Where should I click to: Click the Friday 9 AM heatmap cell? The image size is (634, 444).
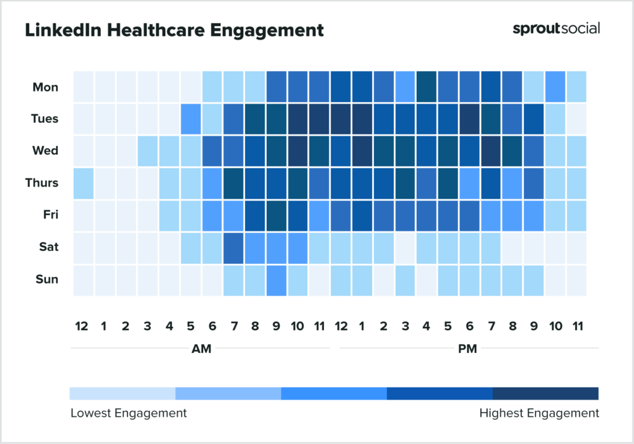coord(276,215)
